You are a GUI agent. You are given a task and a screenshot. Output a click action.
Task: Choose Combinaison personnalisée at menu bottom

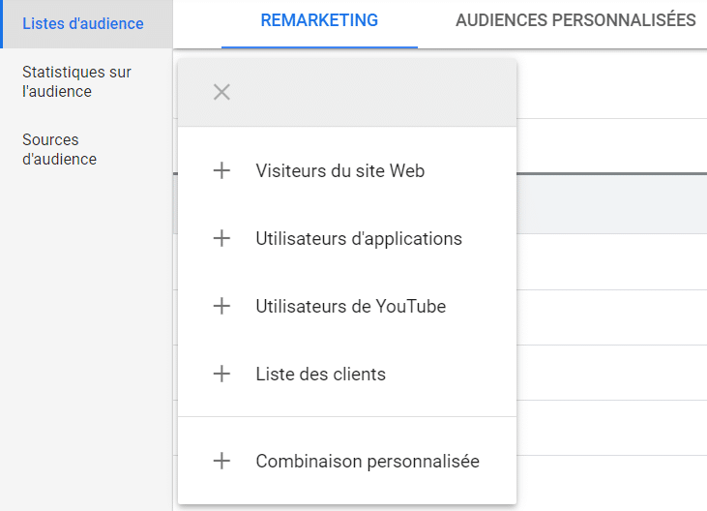(x=367, y=462)
